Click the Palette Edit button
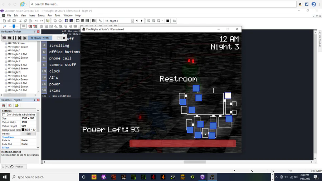The width and height of the screenshot is (322, 181). point(28,133)
